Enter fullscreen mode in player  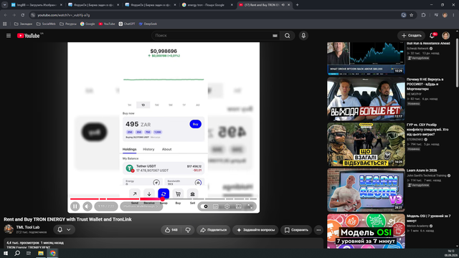click(250, 206)
